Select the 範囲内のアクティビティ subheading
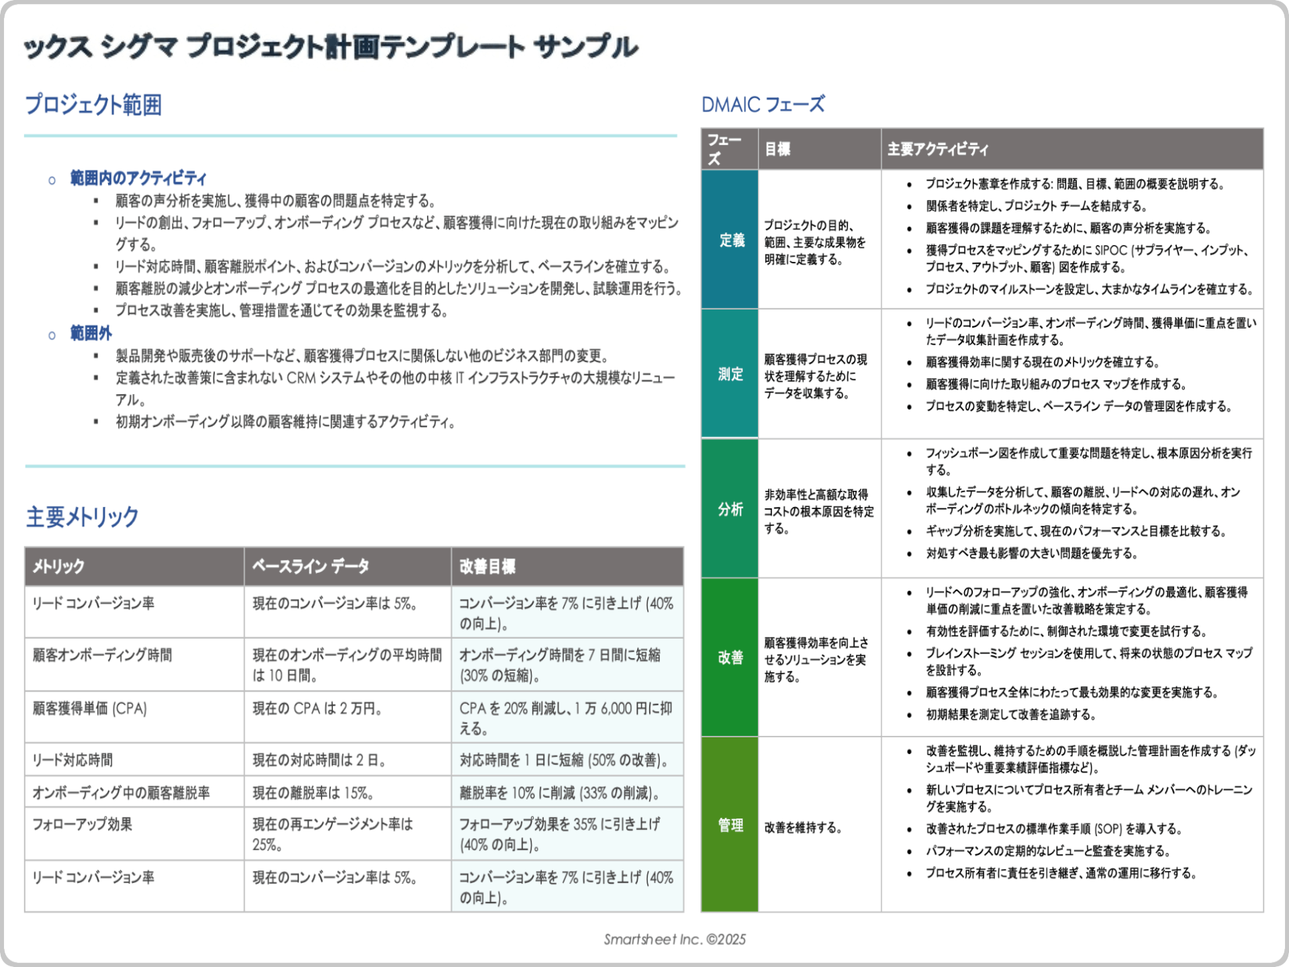This screenshot has height=967, width=1289. [x=138, y=178]
